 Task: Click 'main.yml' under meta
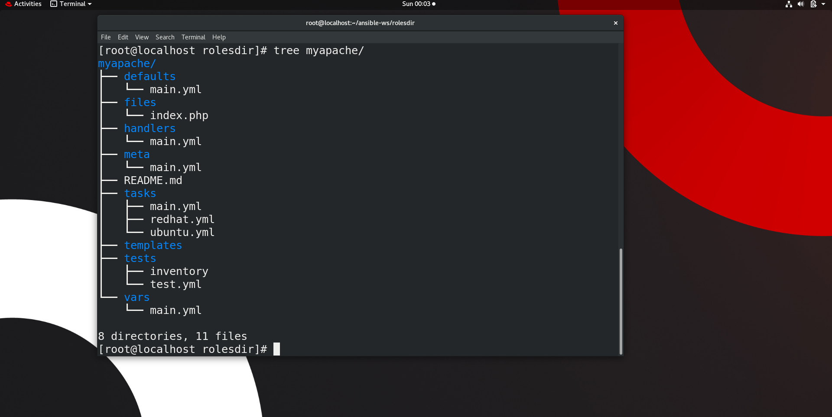pos(175,168)
